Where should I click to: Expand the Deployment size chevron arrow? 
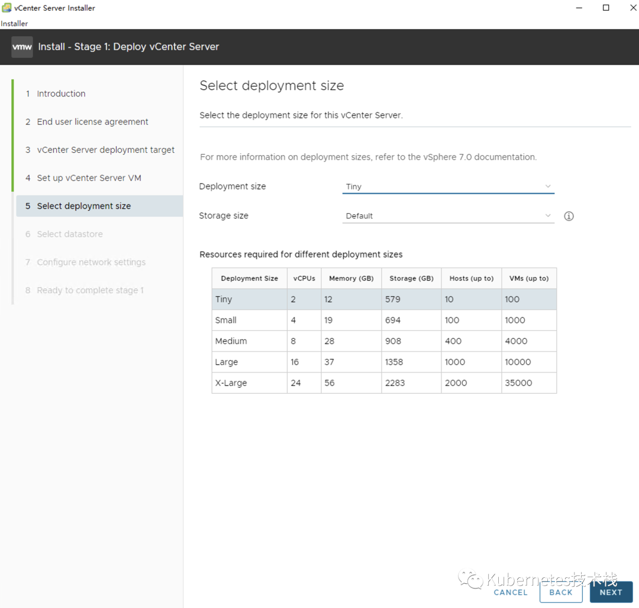(x=548, y=186)
